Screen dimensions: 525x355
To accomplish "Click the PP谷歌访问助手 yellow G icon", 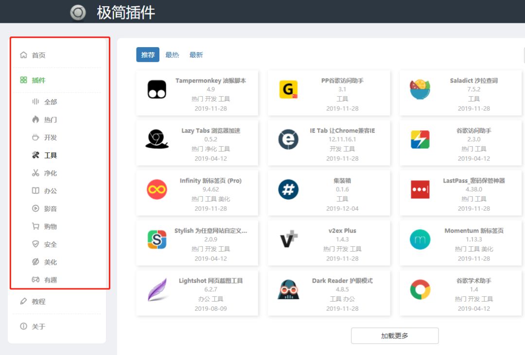I will click(x=288, y=89).
